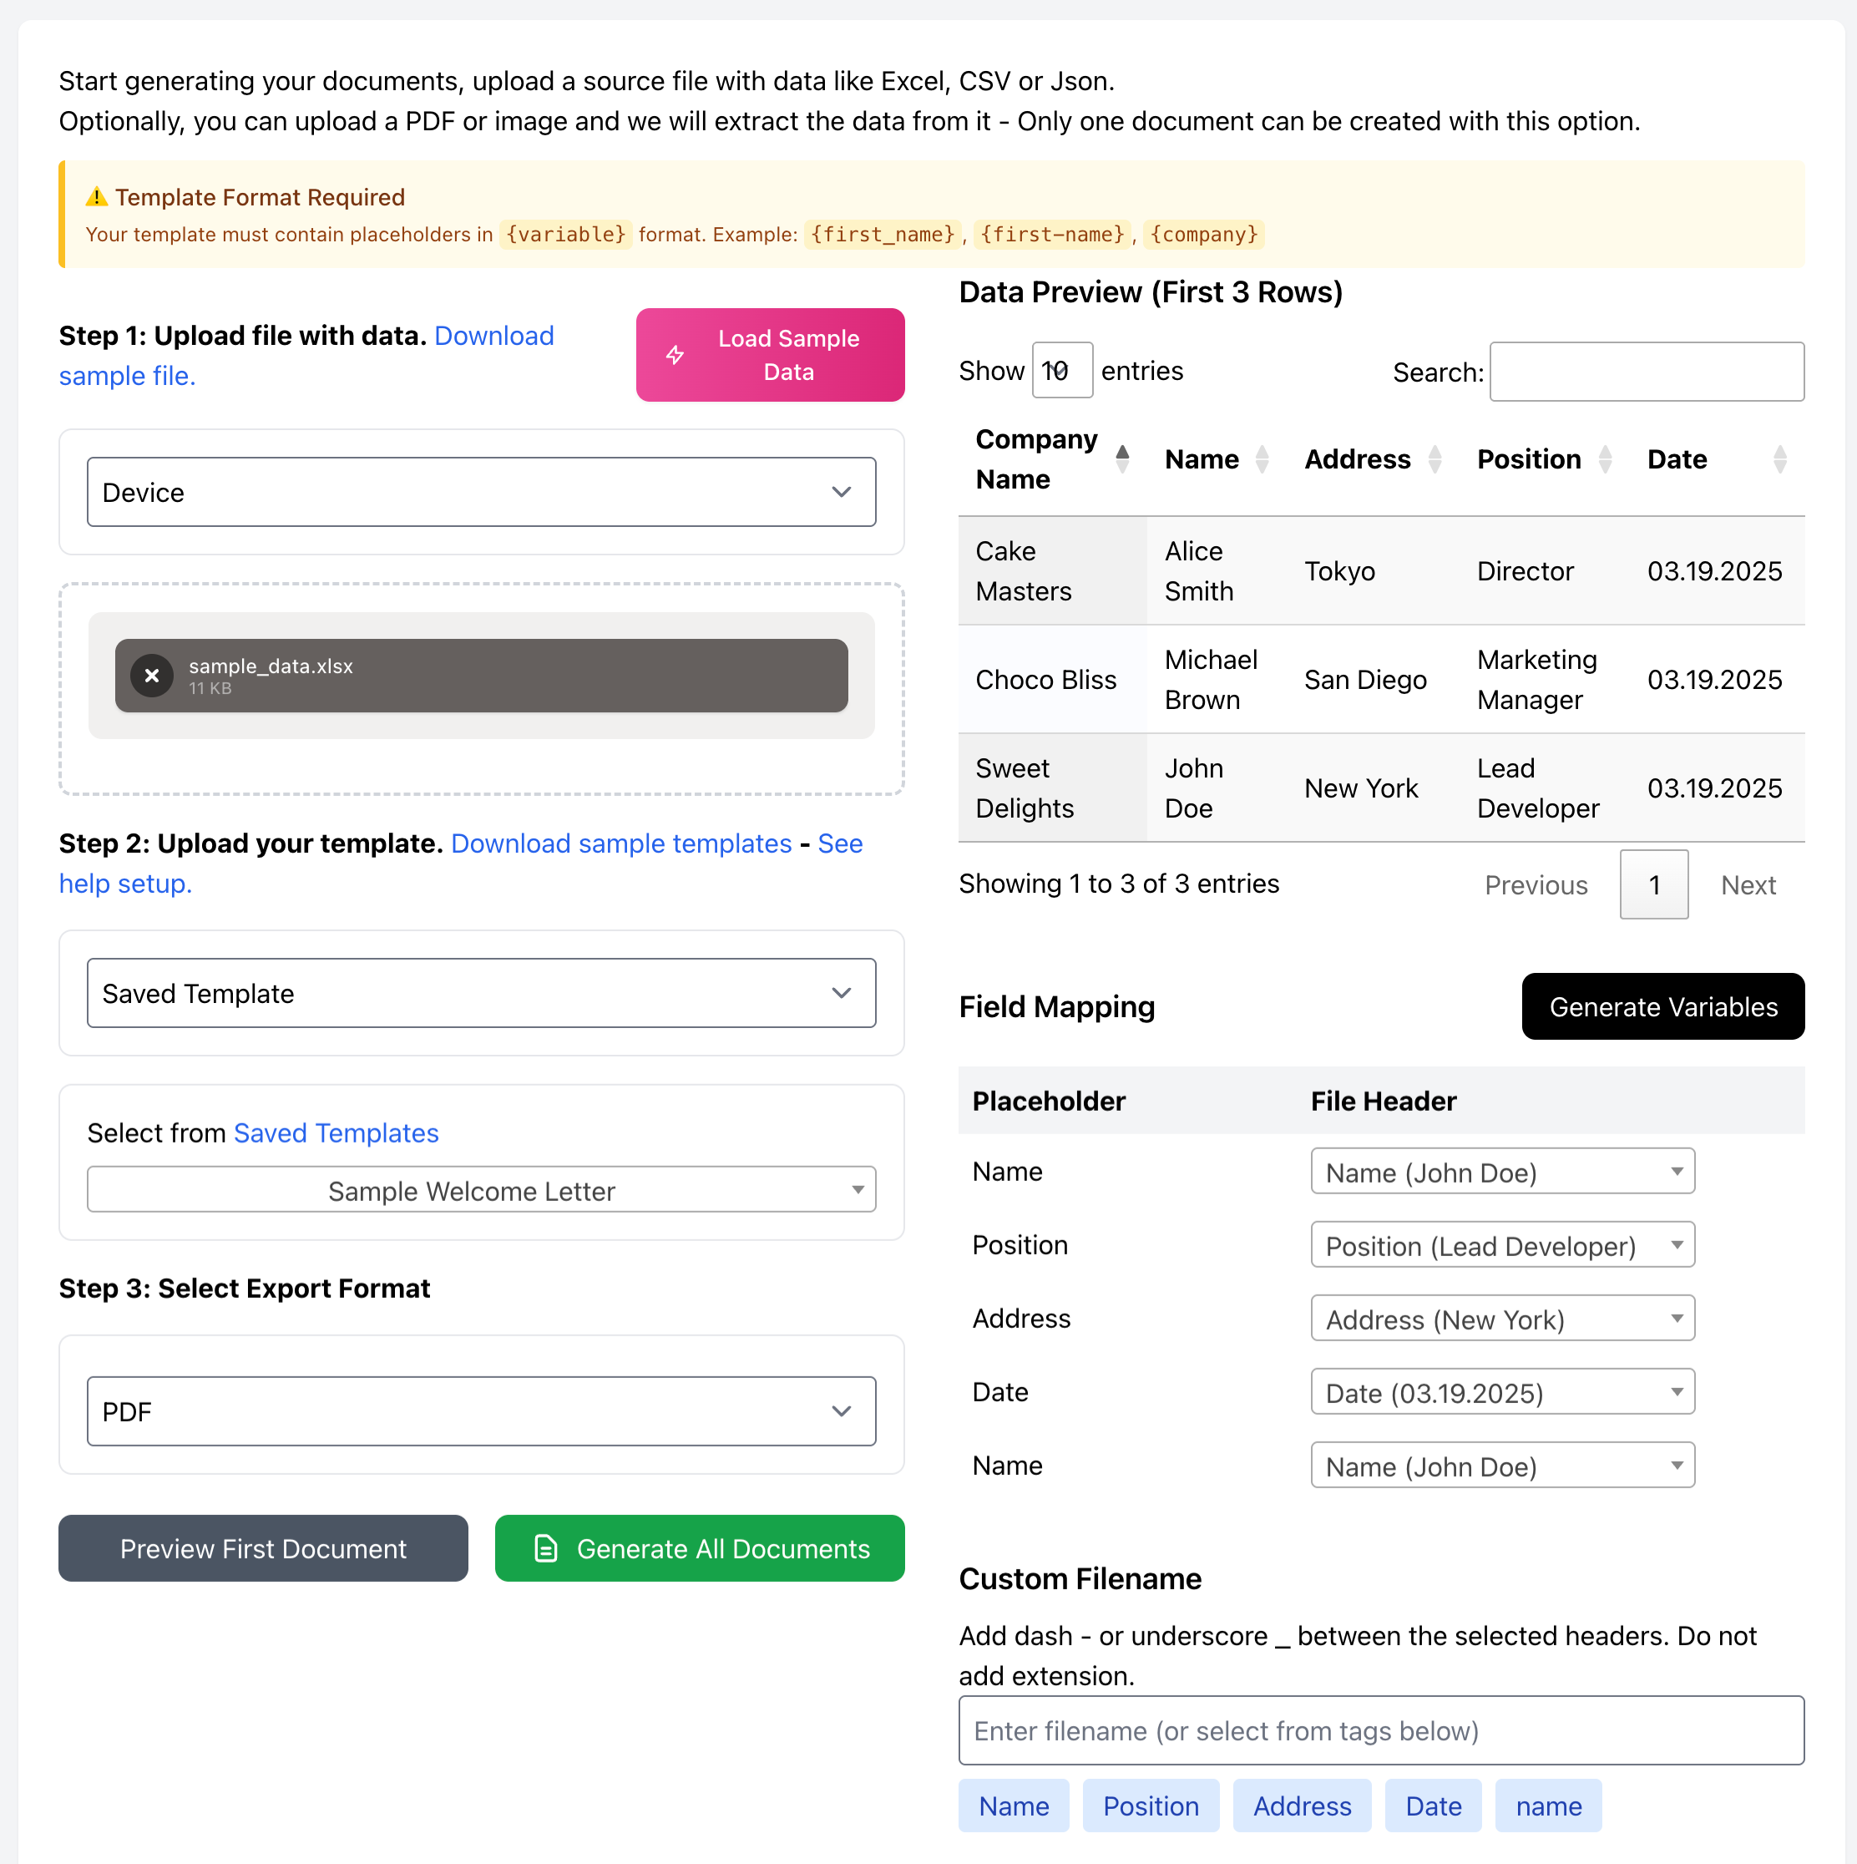
Task: Open the Device source dropdown
Action: tap(482, 492)
